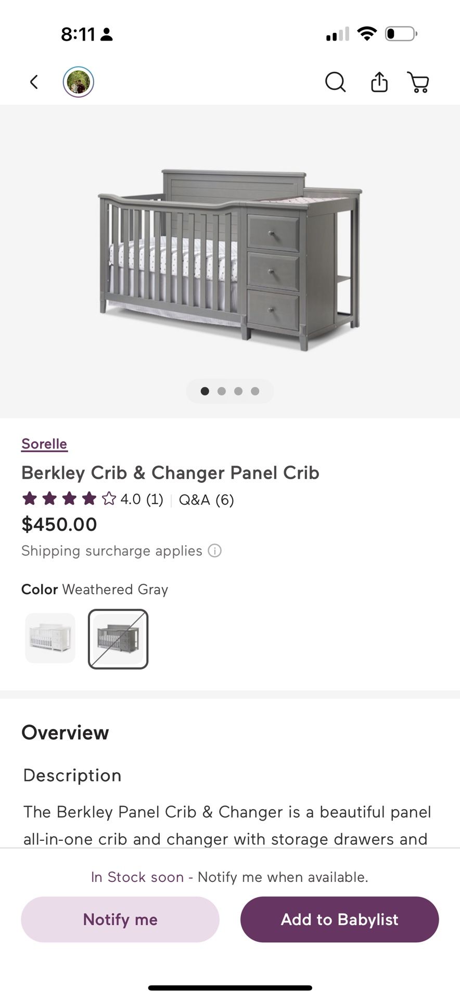Tap the Notify me button

[120, 919]
